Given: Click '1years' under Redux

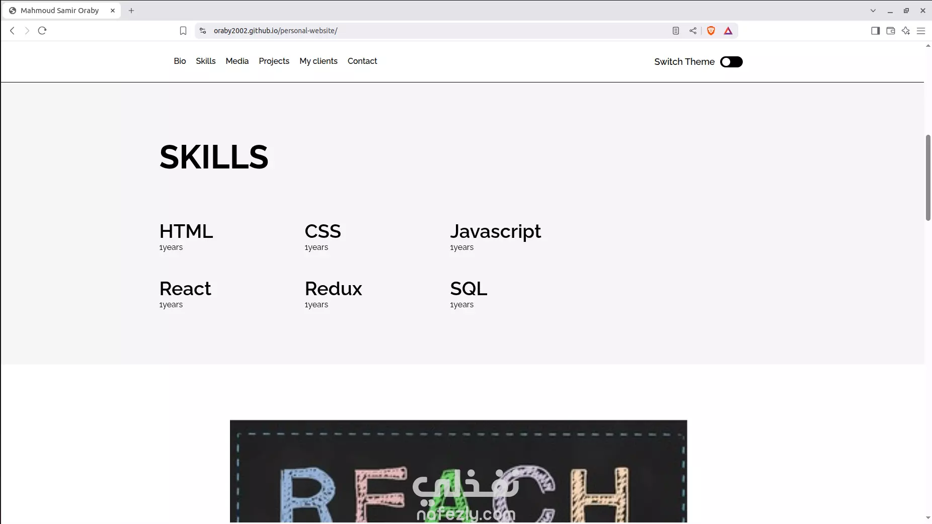Looking at the screenshot, I should coord(316,305).
